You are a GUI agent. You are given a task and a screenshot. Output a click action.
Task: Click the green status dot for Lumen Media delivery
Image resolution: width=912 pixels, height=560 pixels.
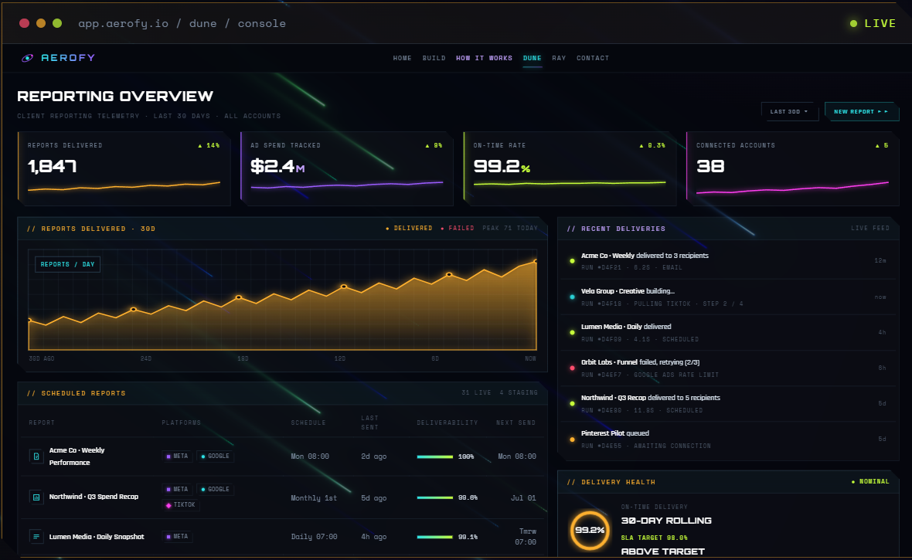pos(573,333)
